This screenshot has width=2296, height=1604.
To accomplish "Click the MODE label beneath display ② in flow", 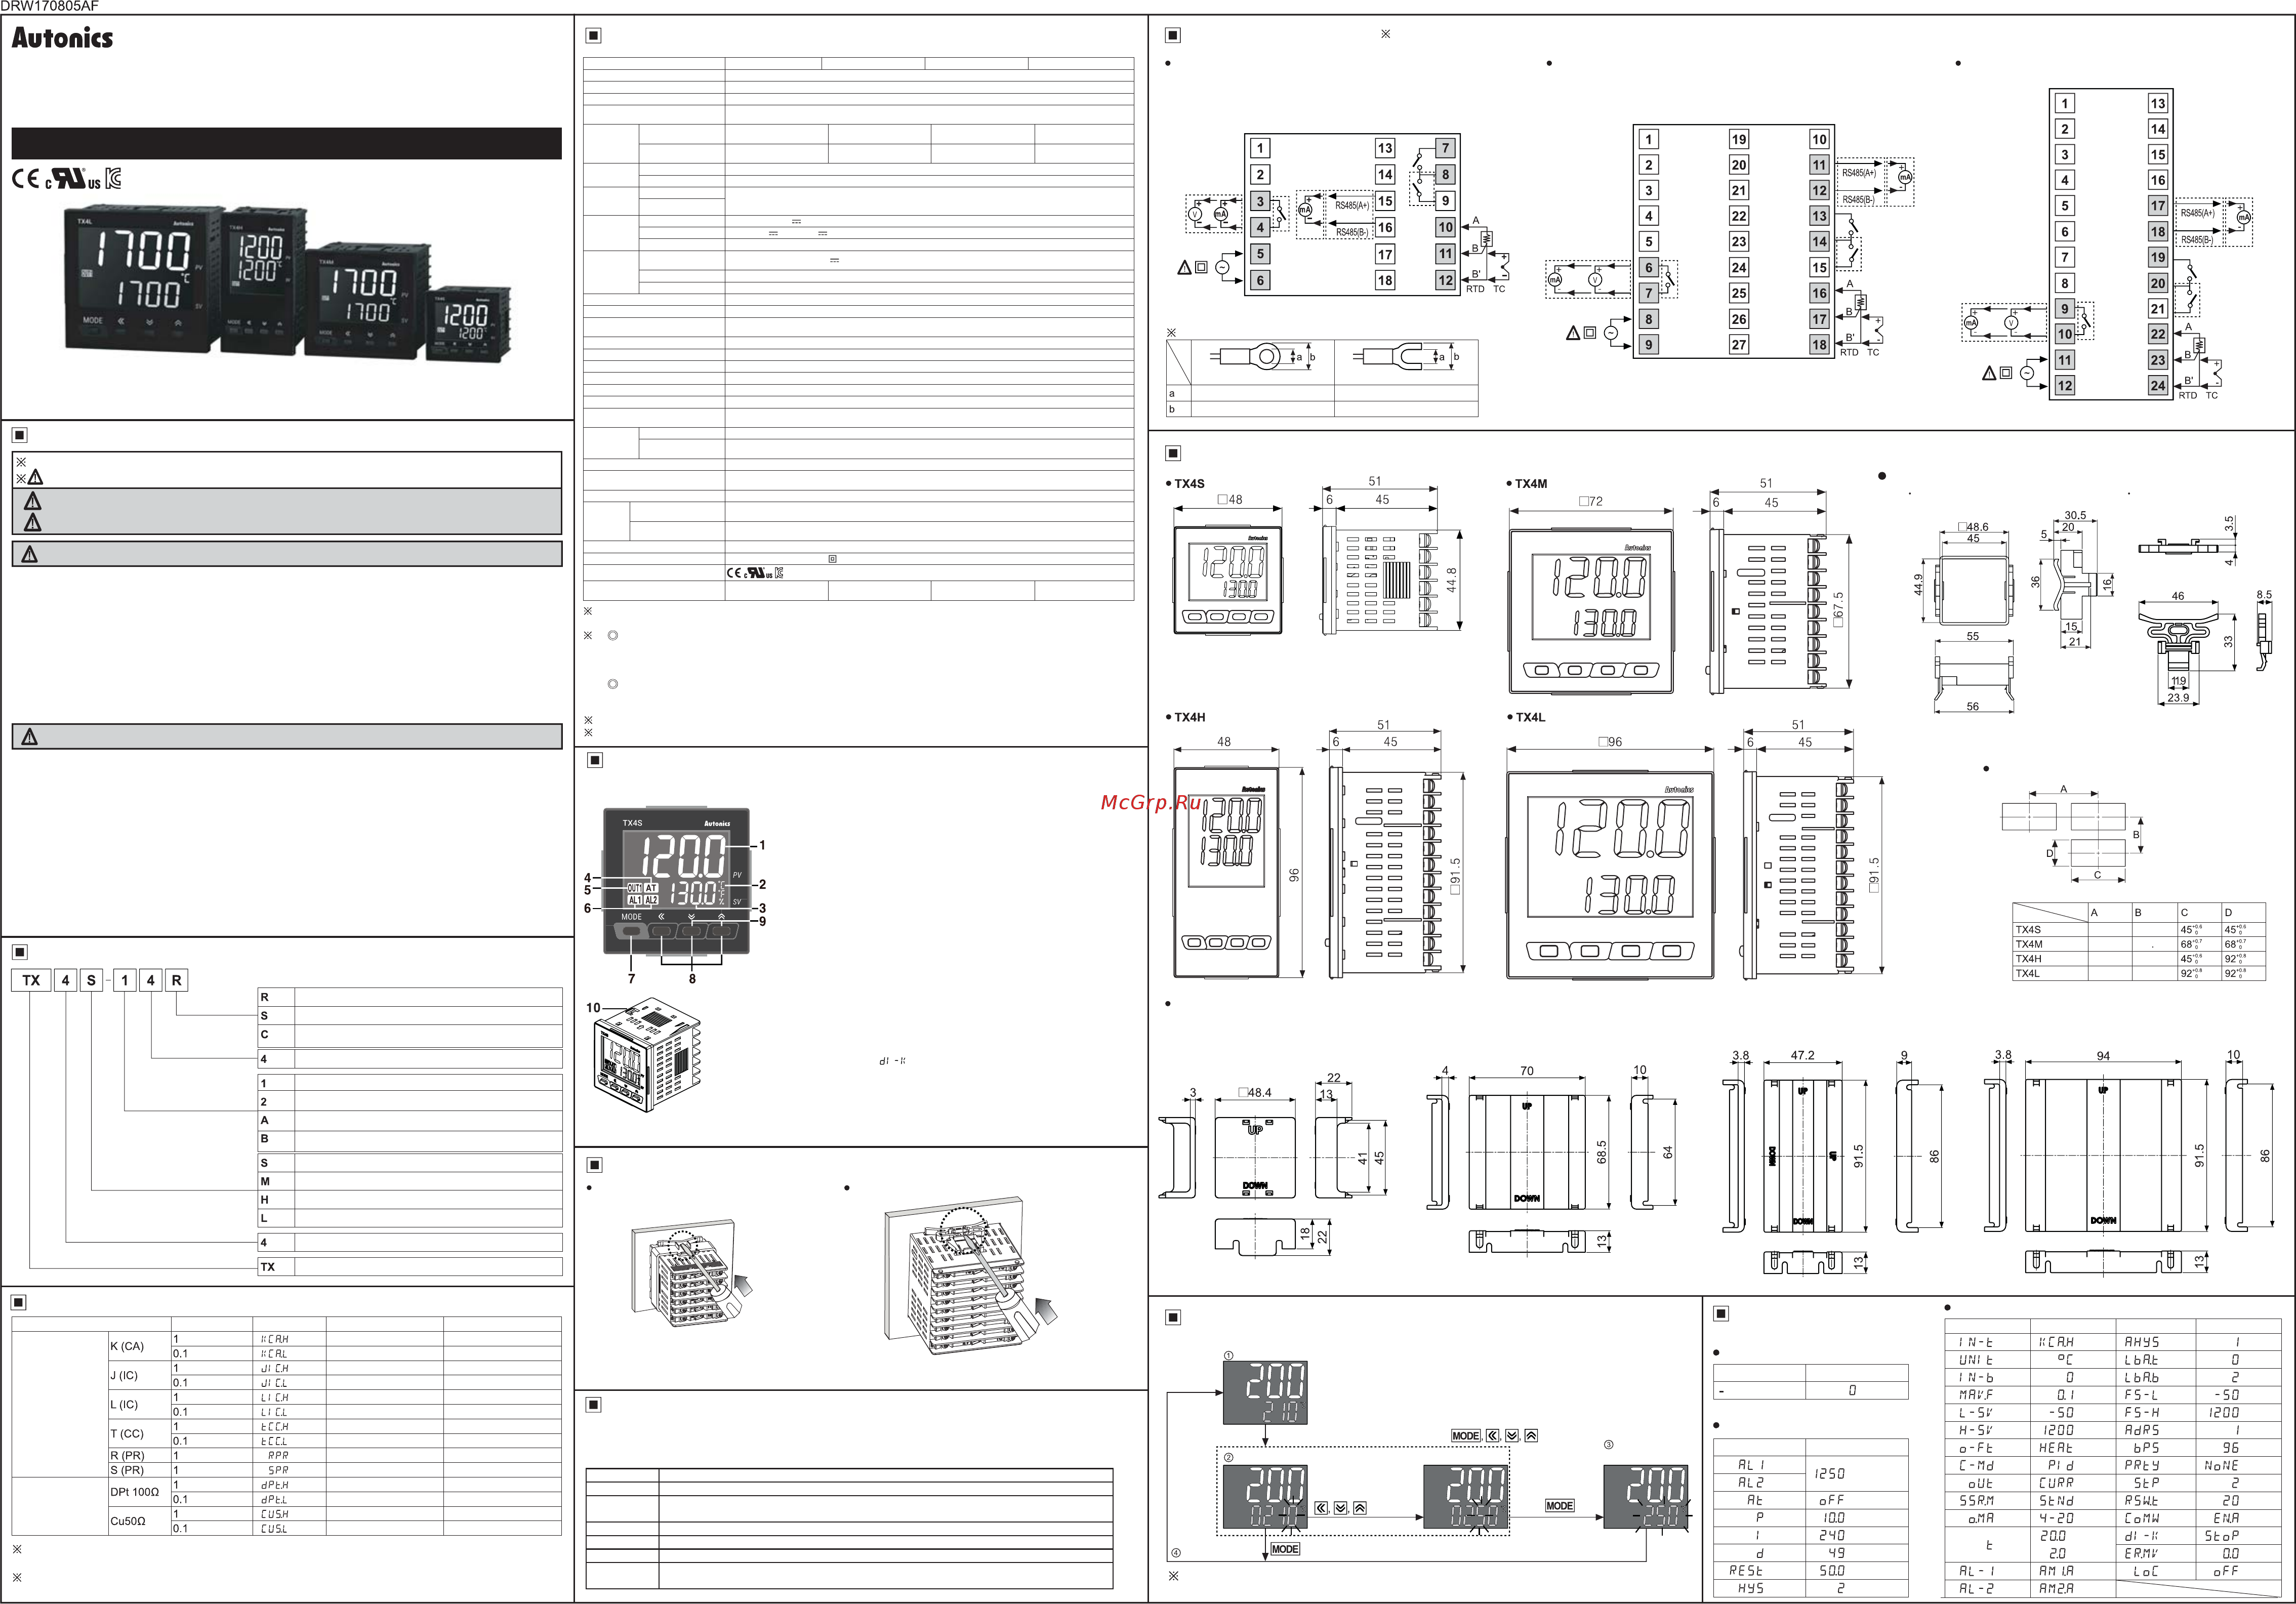I will tap(1285, 1549).
